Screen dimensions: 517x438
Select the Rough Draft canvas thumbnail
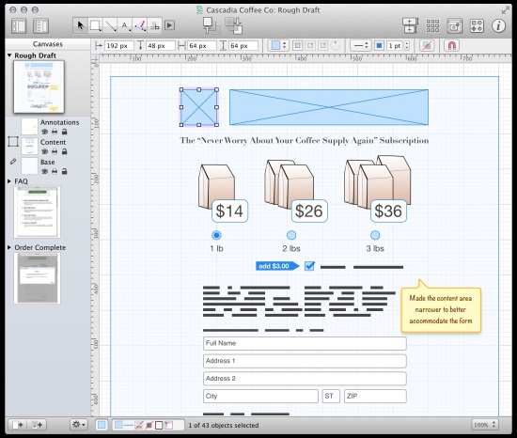point(39,87)
